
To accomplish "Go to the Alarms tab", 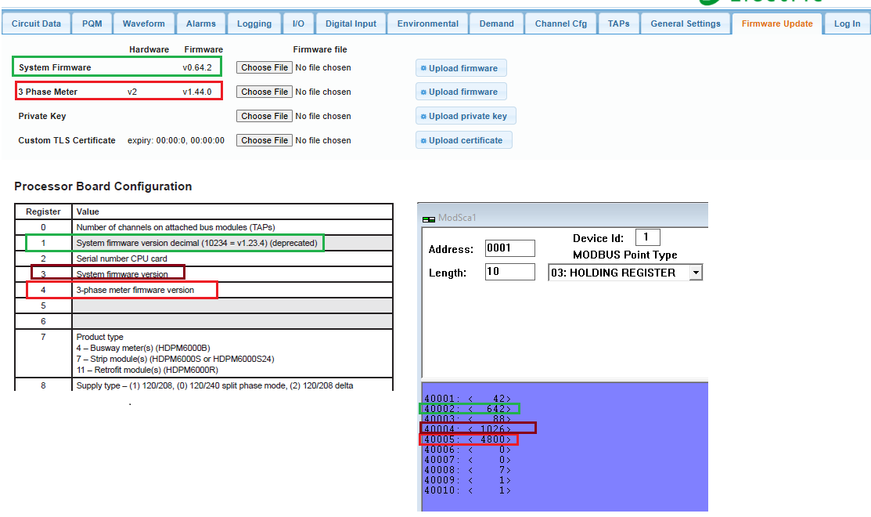I will [200, 23].
